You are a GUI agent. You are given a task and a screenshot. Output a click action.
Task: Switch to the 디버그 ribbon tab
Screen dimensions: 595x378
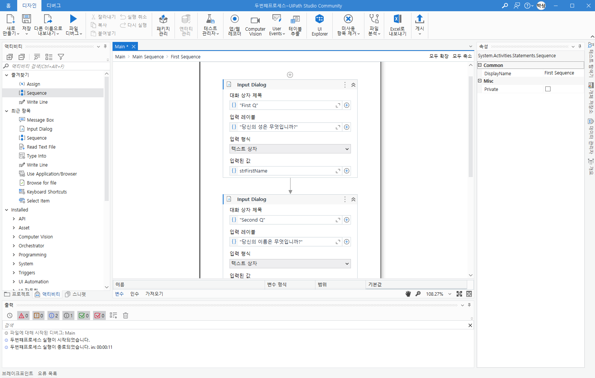(53, 6)
